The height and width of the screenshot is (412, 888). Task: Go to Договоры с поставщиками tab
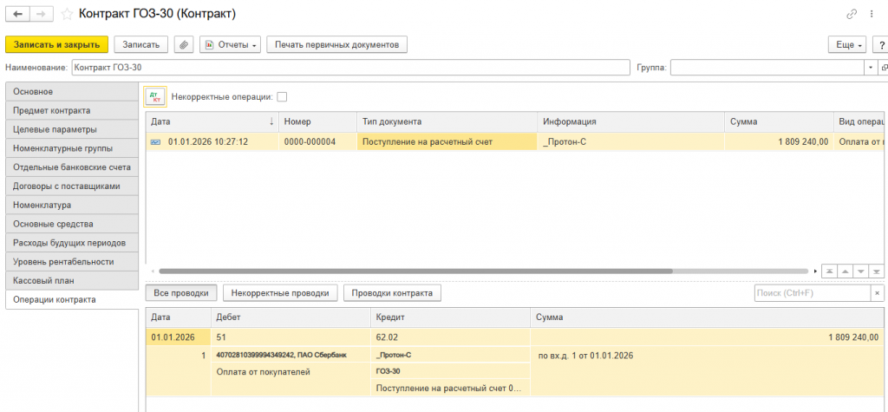click(72, 186)
